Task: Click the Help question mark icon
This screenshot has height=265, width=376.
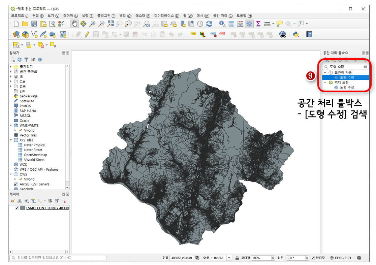Action: (x=309, y=34)
